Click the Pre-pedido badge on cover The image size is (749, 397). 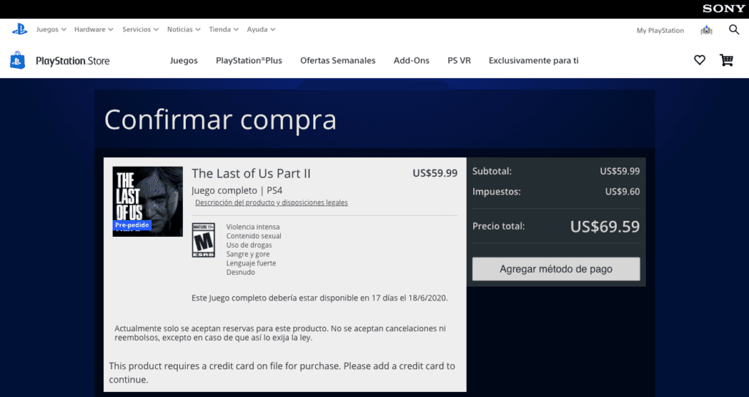[x=132, y=225]
